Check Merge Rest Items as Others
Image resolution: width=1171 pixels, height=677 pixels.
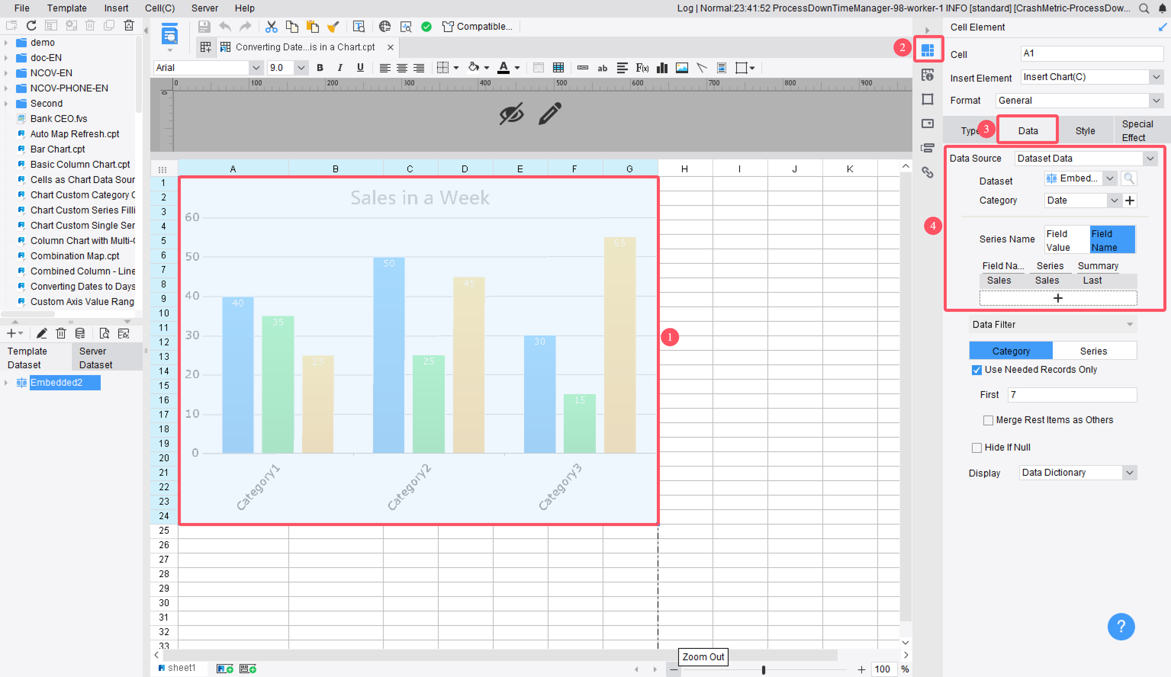(x=988, y=420)
